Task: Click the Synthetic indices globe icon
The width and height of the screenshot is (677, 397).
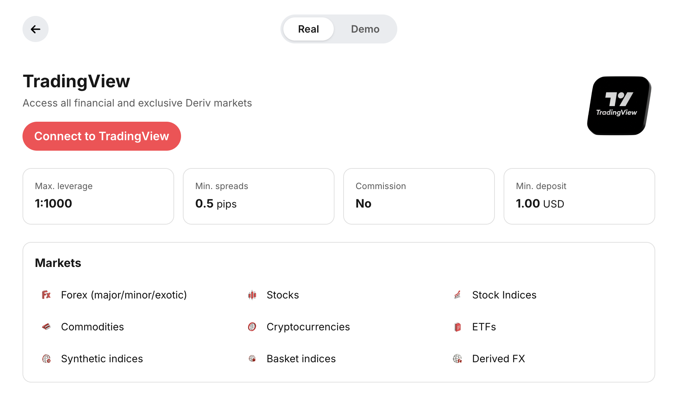Action: pos(46,359)
